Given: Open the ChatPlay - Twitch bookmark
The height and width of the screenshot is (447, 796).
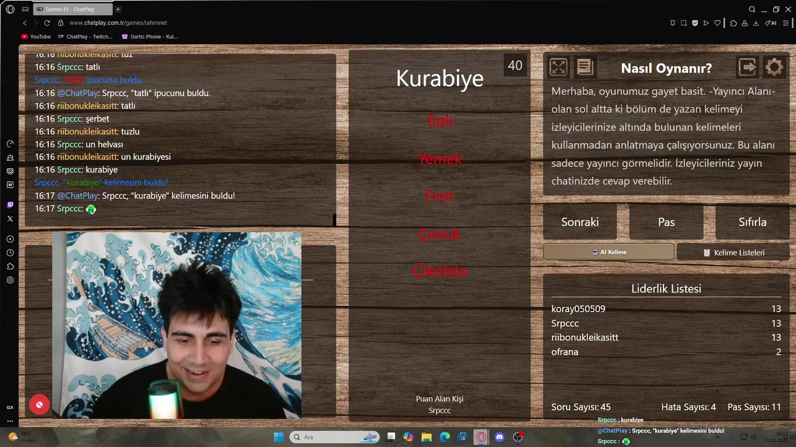Looking at the screenshot, I should (85, 37).
